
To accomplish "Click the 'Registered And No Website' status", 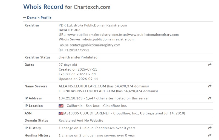I will [x=81, y=121].
